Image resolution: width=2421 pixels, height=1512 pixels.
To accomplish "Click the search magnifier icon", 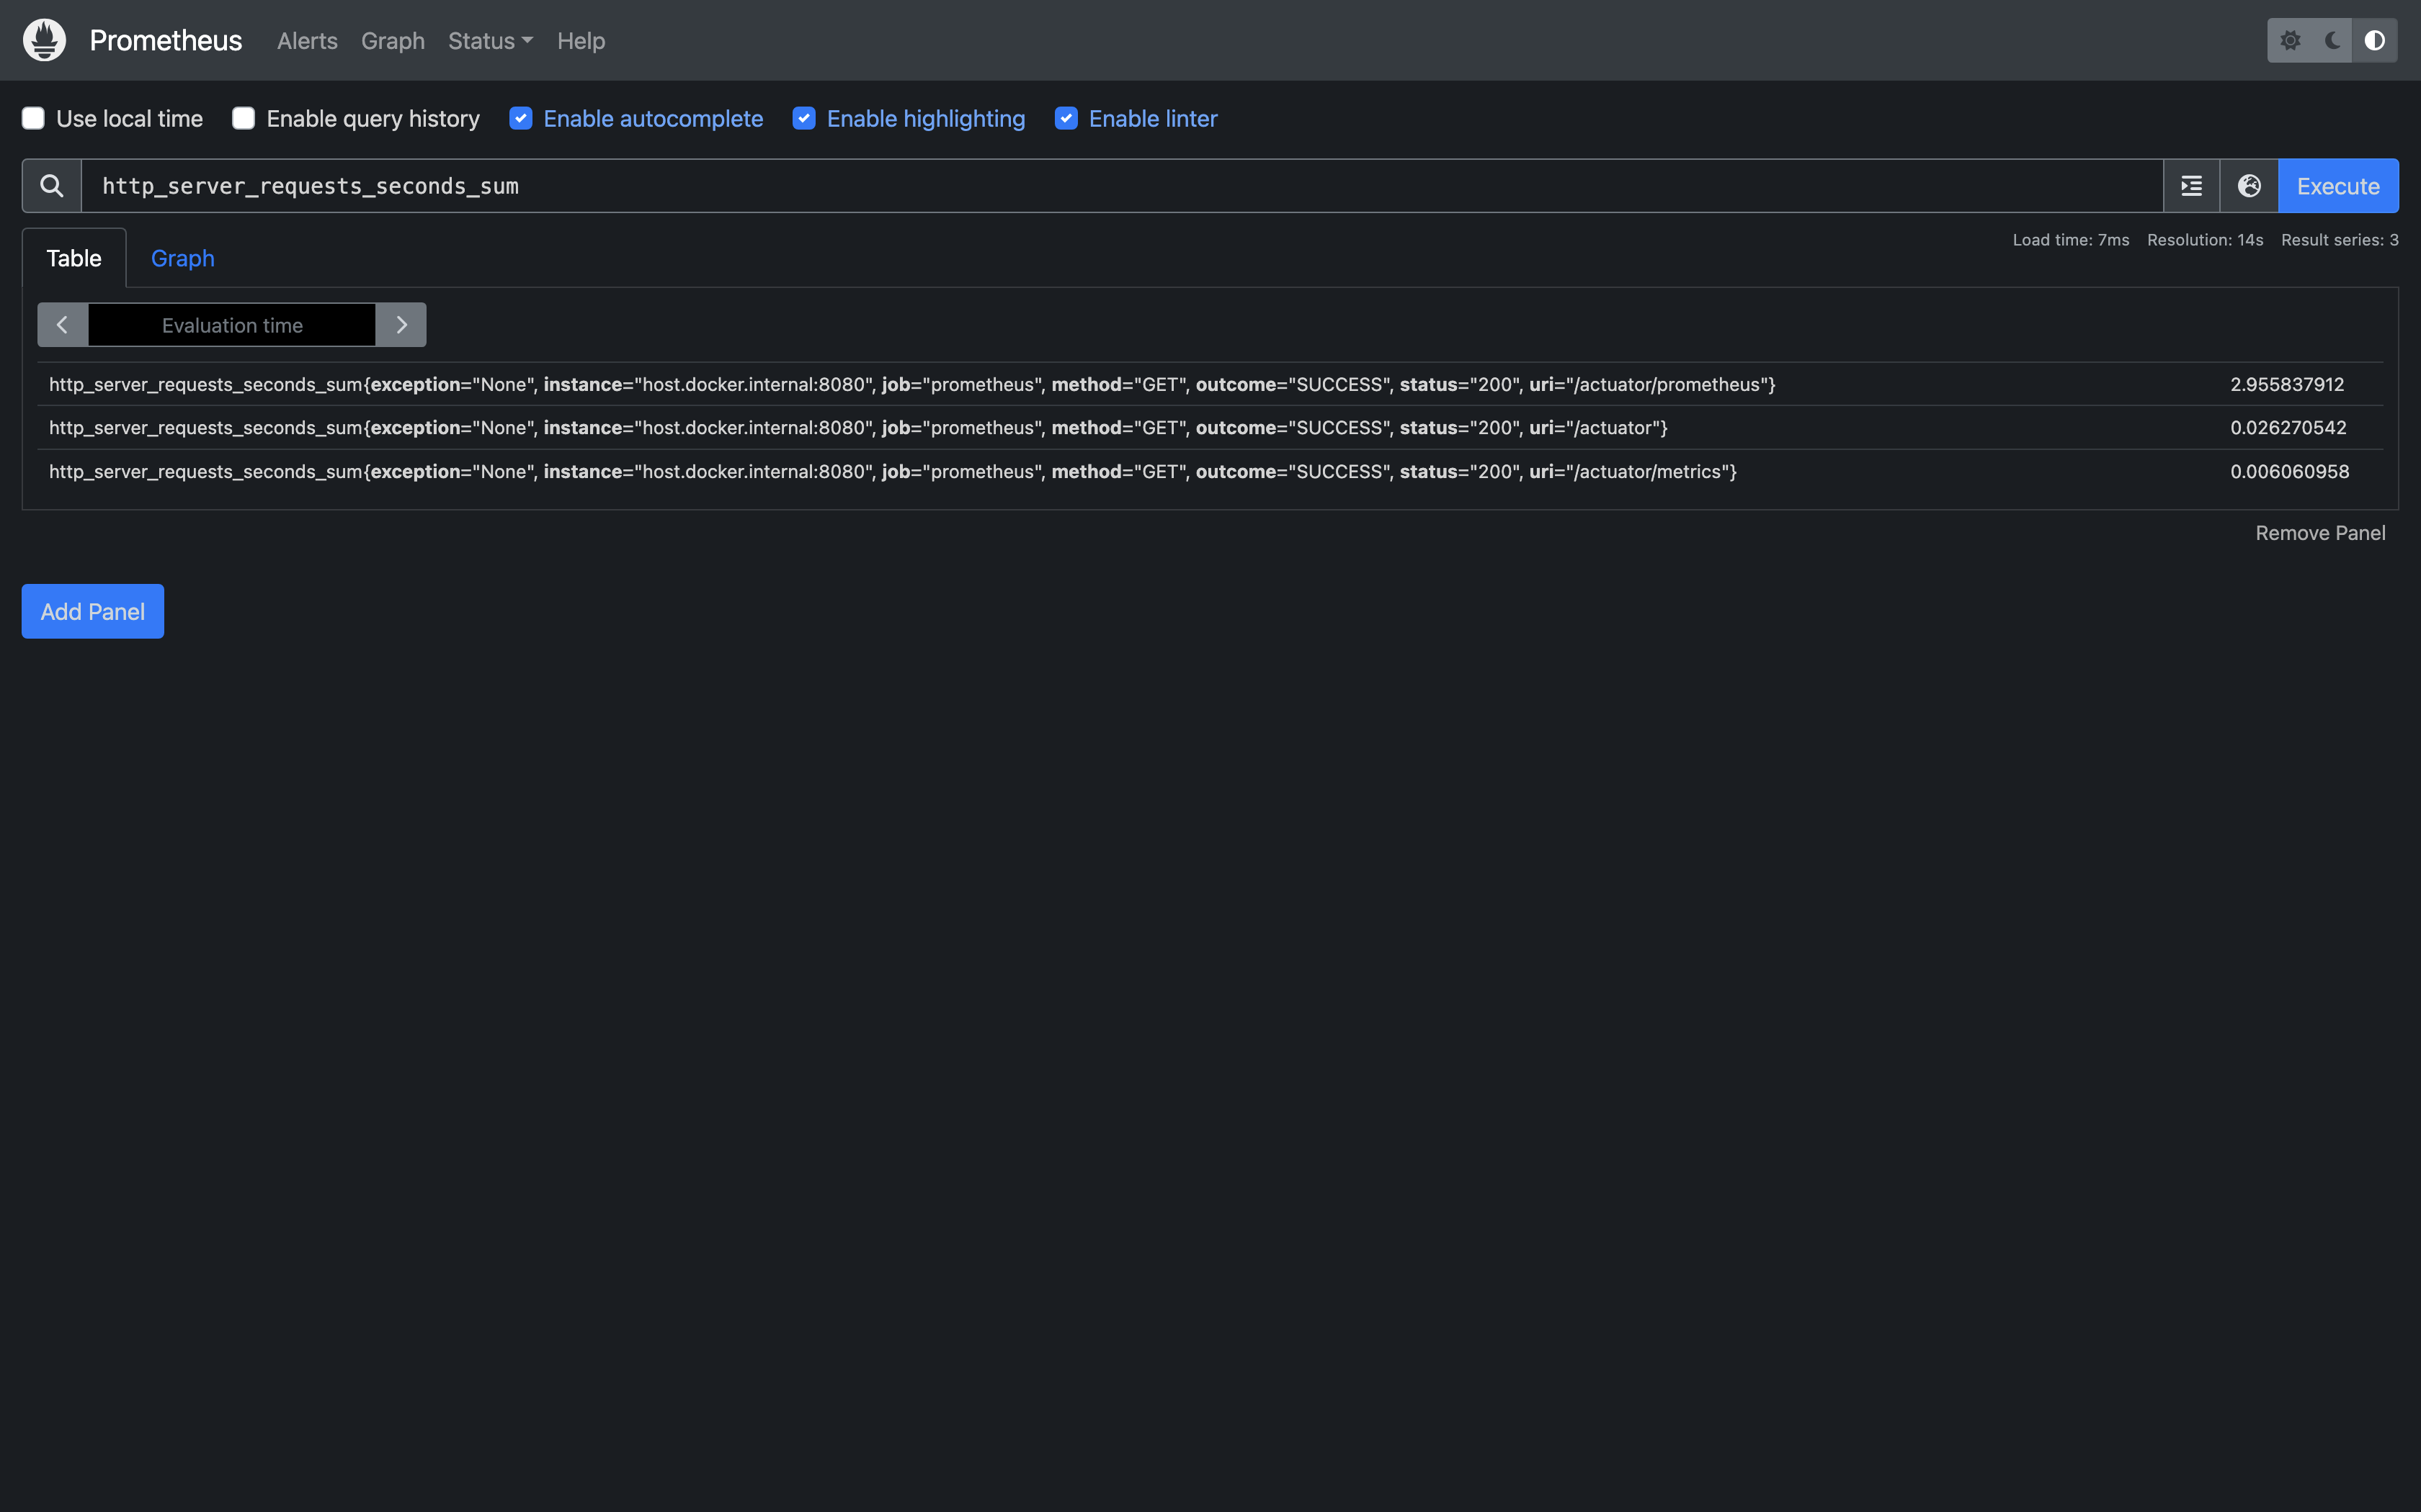I will pyautogui.click(x=52, y=186).
